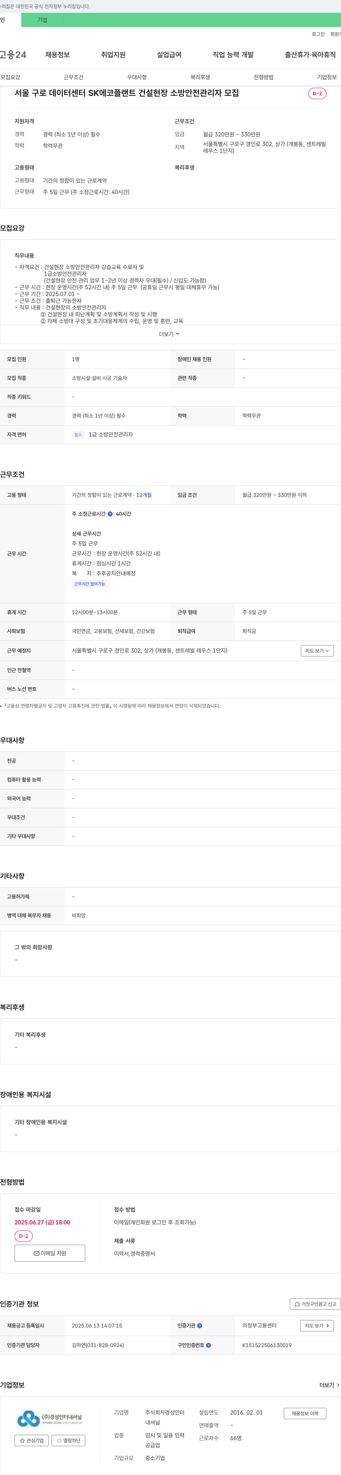The image size is (341, 1475).
Task: Click the info icon next to 구인인증번호
Action: (209, 1345)
